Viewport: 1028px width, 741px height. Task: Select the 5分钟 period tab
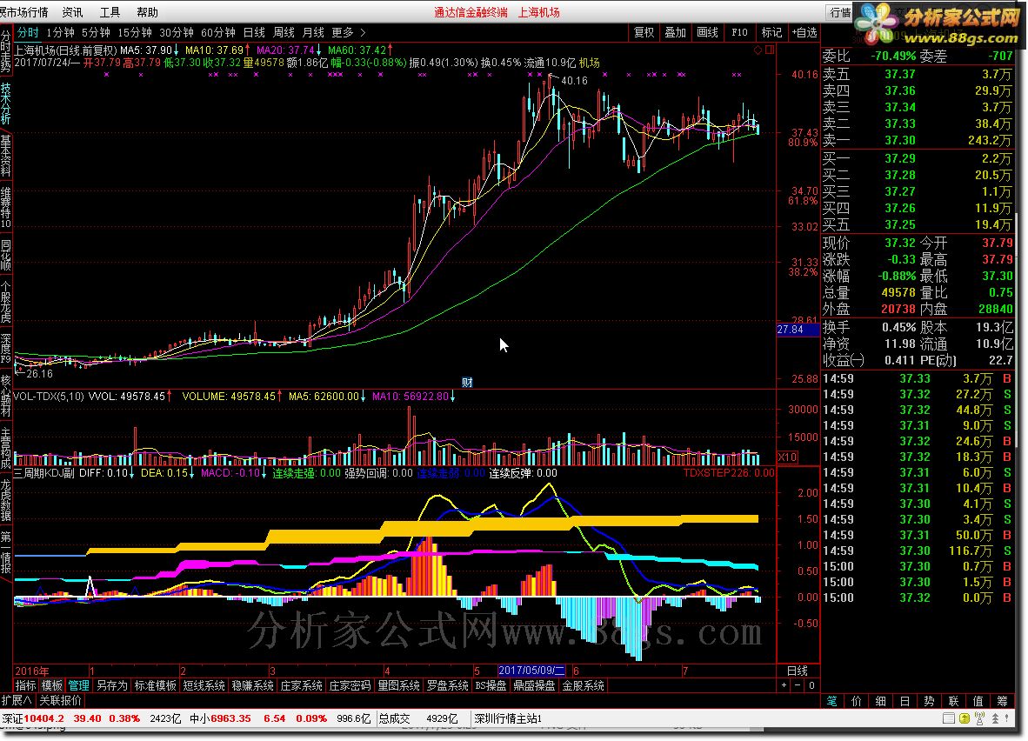point(96,32)
